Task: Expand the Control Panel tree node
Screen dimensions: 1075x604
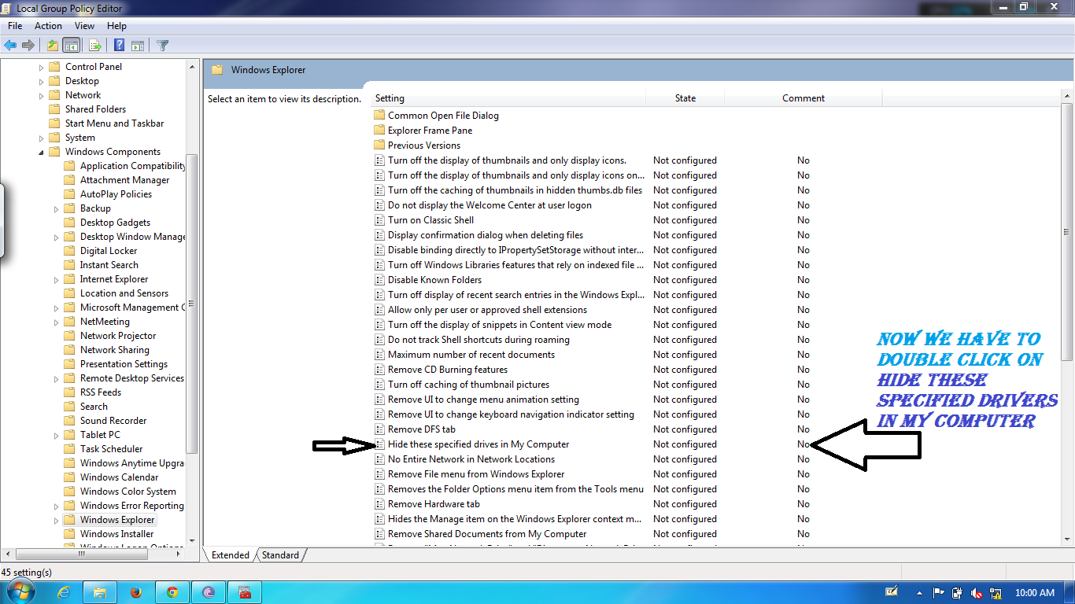Action: click(42, 68)
